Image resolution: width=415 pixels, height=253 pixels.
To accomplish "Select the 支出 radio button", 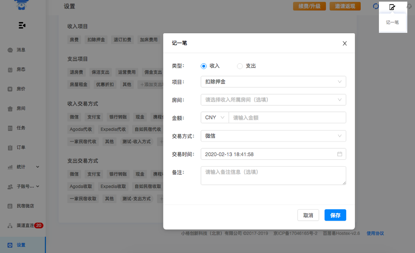I will 240,66.
